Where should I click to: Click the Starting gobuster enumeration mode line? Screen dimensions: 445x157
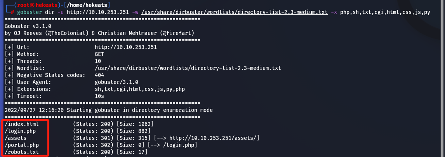pyautogui.click(x=108, y=110)
